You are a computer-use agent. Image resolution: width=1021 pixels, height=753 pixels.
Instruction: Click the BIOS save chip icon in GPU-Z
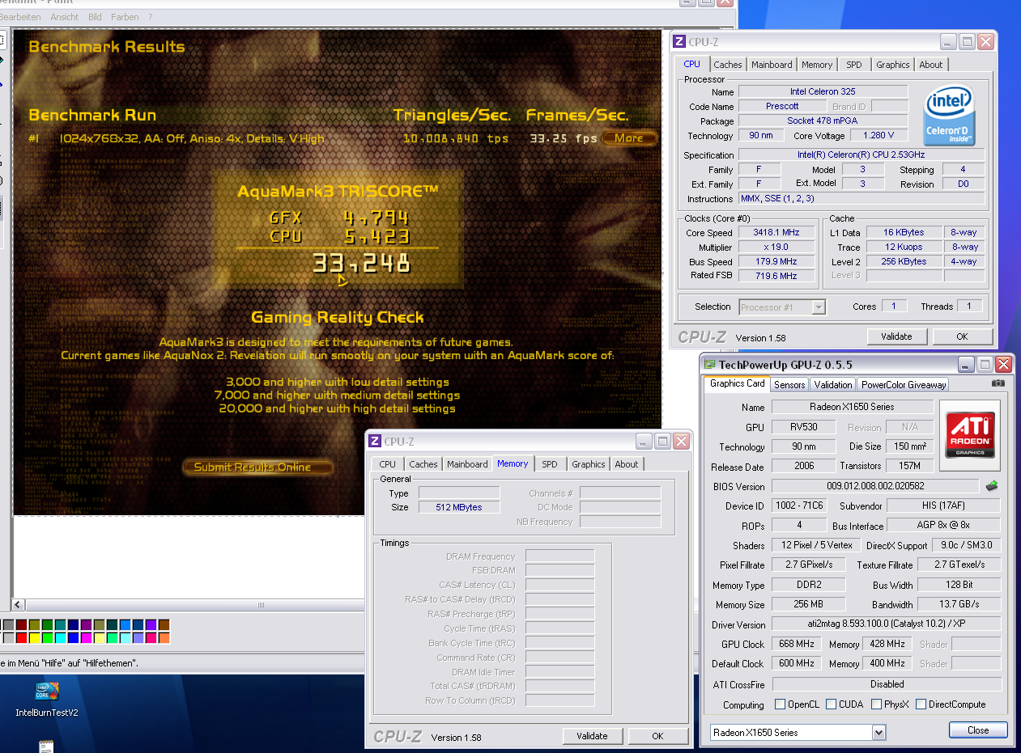991,486
